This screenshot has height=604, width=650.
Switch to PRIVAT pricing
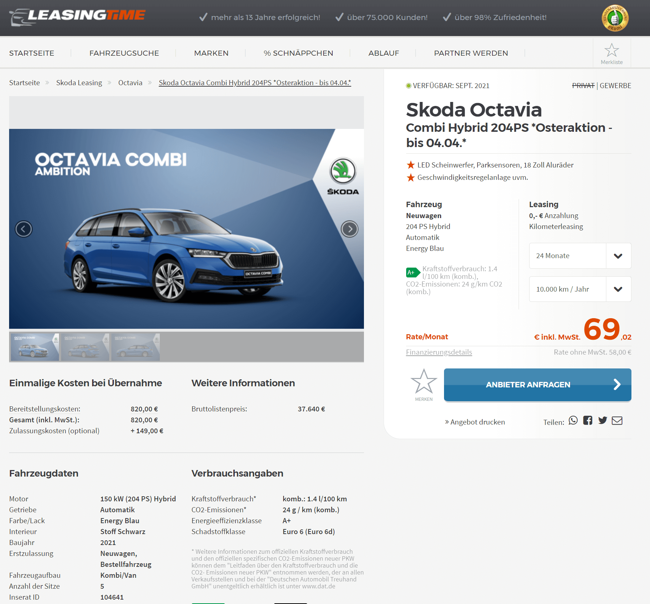pyautogui.click(x=583, y=86)
